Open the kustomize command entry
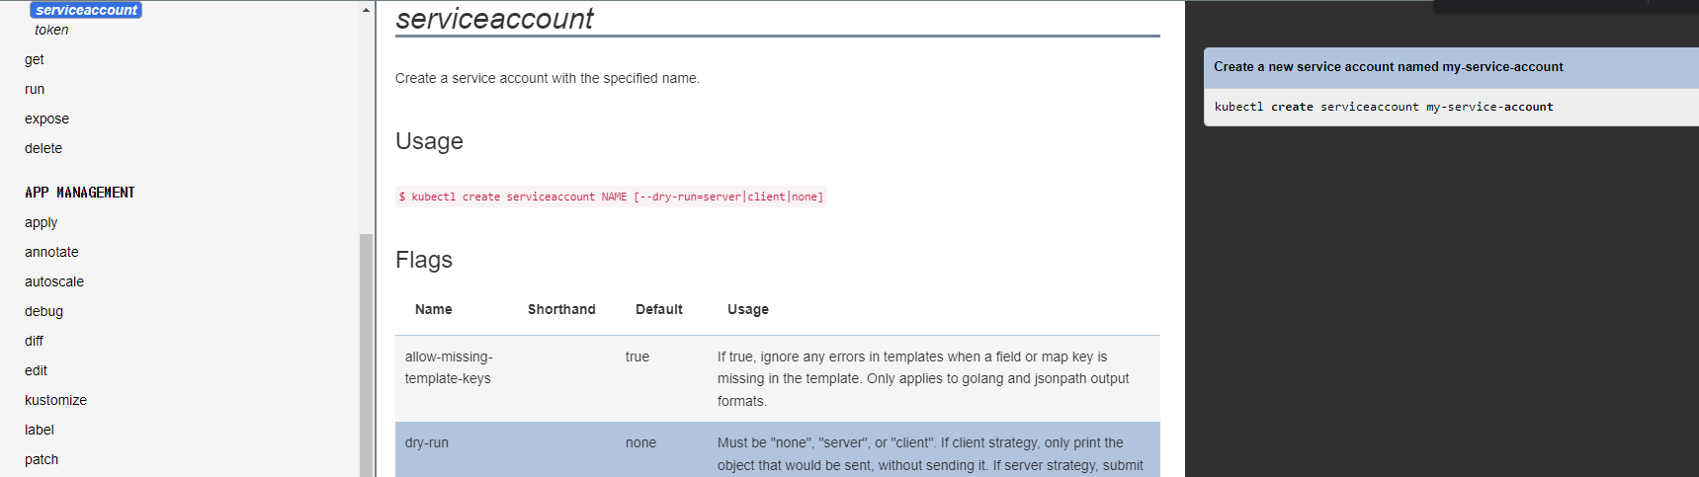Screen dimensions: 1699x477 (x=55, y=400)
